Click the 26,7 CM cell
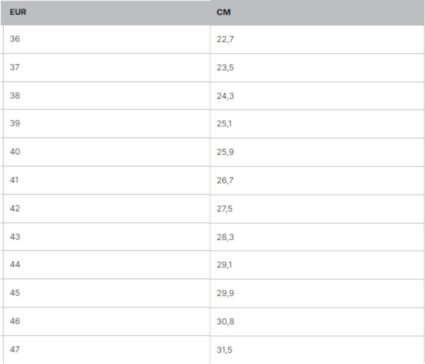 (x=225, y=180)
